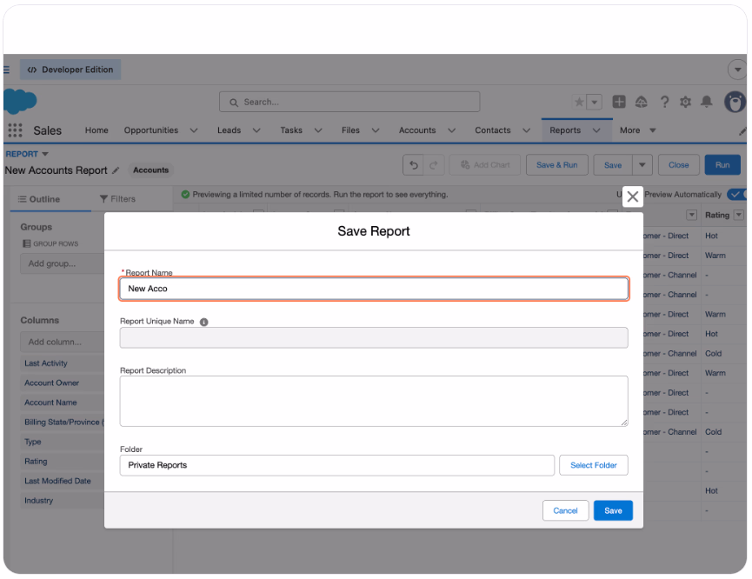
Task: Click the top-right circular dropdown arrow
Action: pyautogui.click(x=737, y=70)
